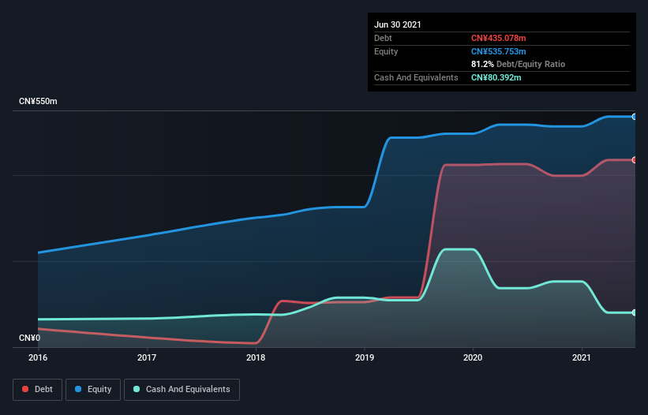Screen dimensions: 648x415
Task: Click the CN¥0 y-axis label
Action: tap(30, 338)
